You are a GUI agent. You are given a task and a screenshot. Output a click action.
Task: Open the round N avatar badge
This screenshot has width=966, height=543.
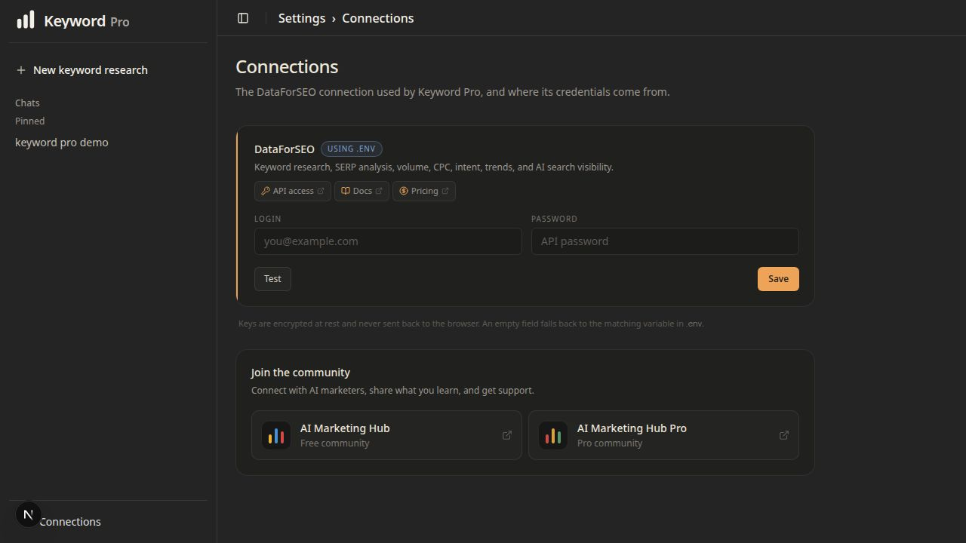[28, 514]
